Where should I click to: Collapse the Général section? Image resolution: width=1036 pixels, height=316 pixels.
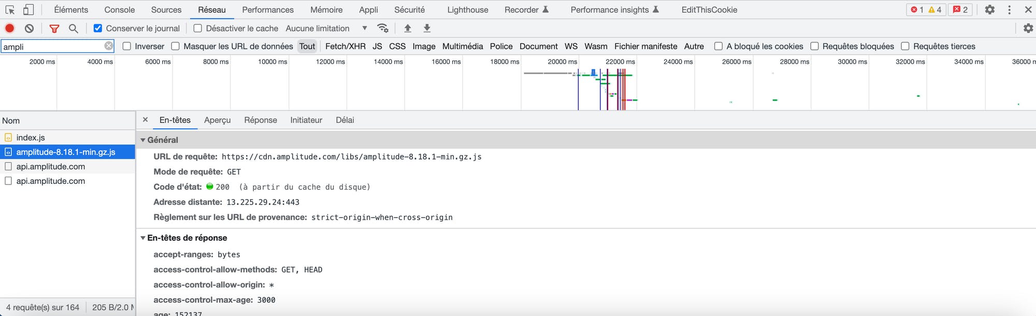tap(143, 140)
